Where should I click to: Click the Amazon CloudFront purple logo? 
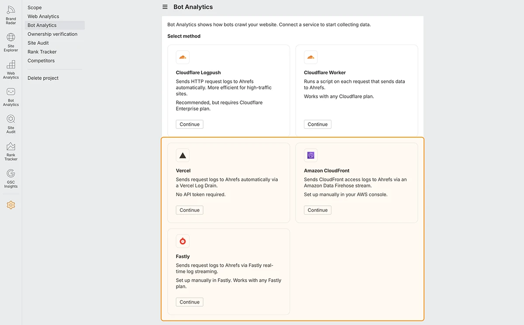pos(310,156)
